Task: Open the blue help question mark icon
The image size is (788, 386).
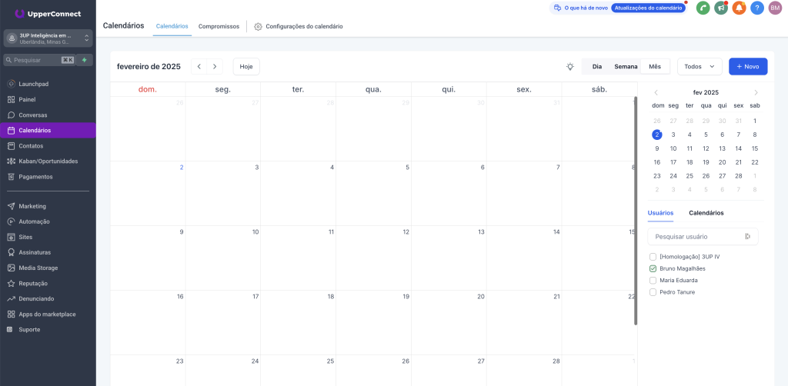Action: coord(757,8)
